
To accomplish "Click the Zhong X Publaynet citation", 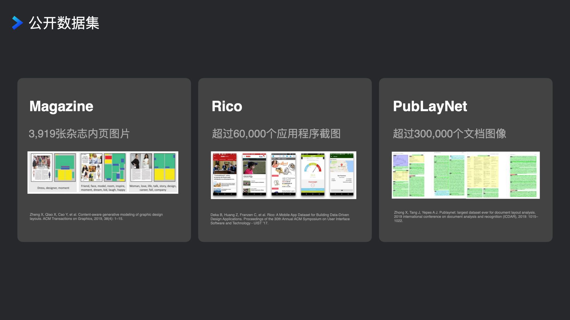I will click(465, 217).
